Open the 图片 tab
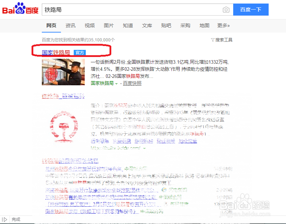The height and width of the screenshot is (224, 286). [109, 25]
